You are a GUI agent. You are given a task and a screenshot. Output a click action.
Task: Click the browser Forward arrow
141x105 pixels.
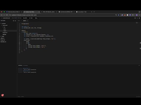[x=4, y=15]
